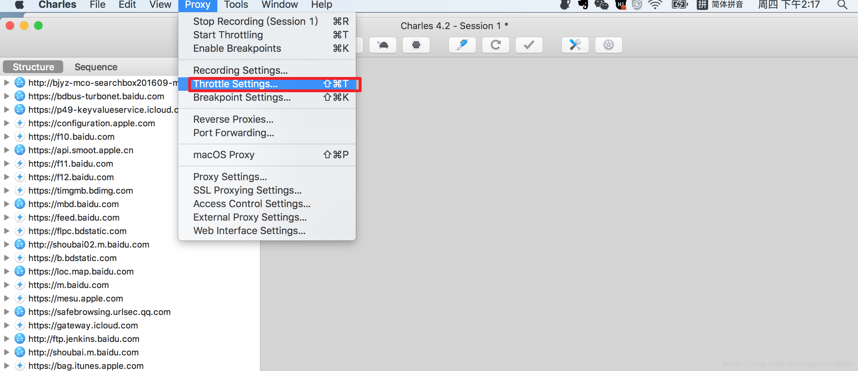Open the Tools menu in menu bar

point(236,5)
